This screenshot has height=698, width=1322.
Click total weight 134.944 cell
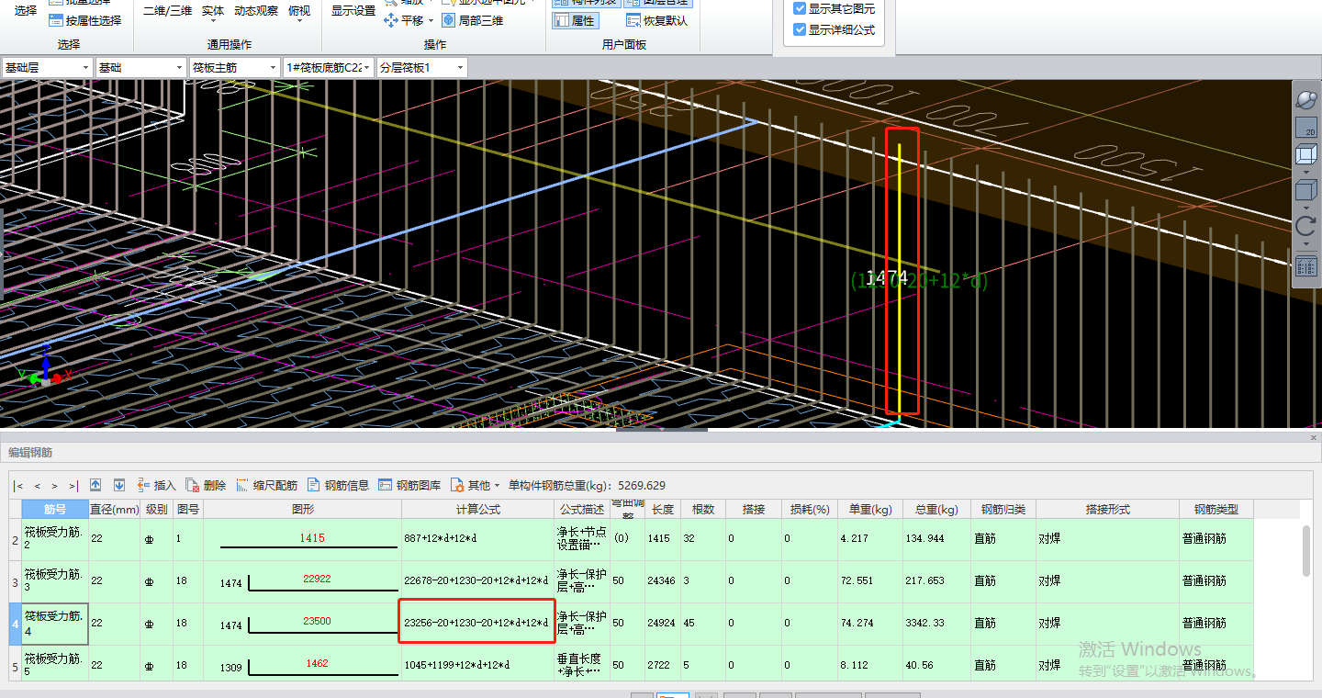coord(936,539)
